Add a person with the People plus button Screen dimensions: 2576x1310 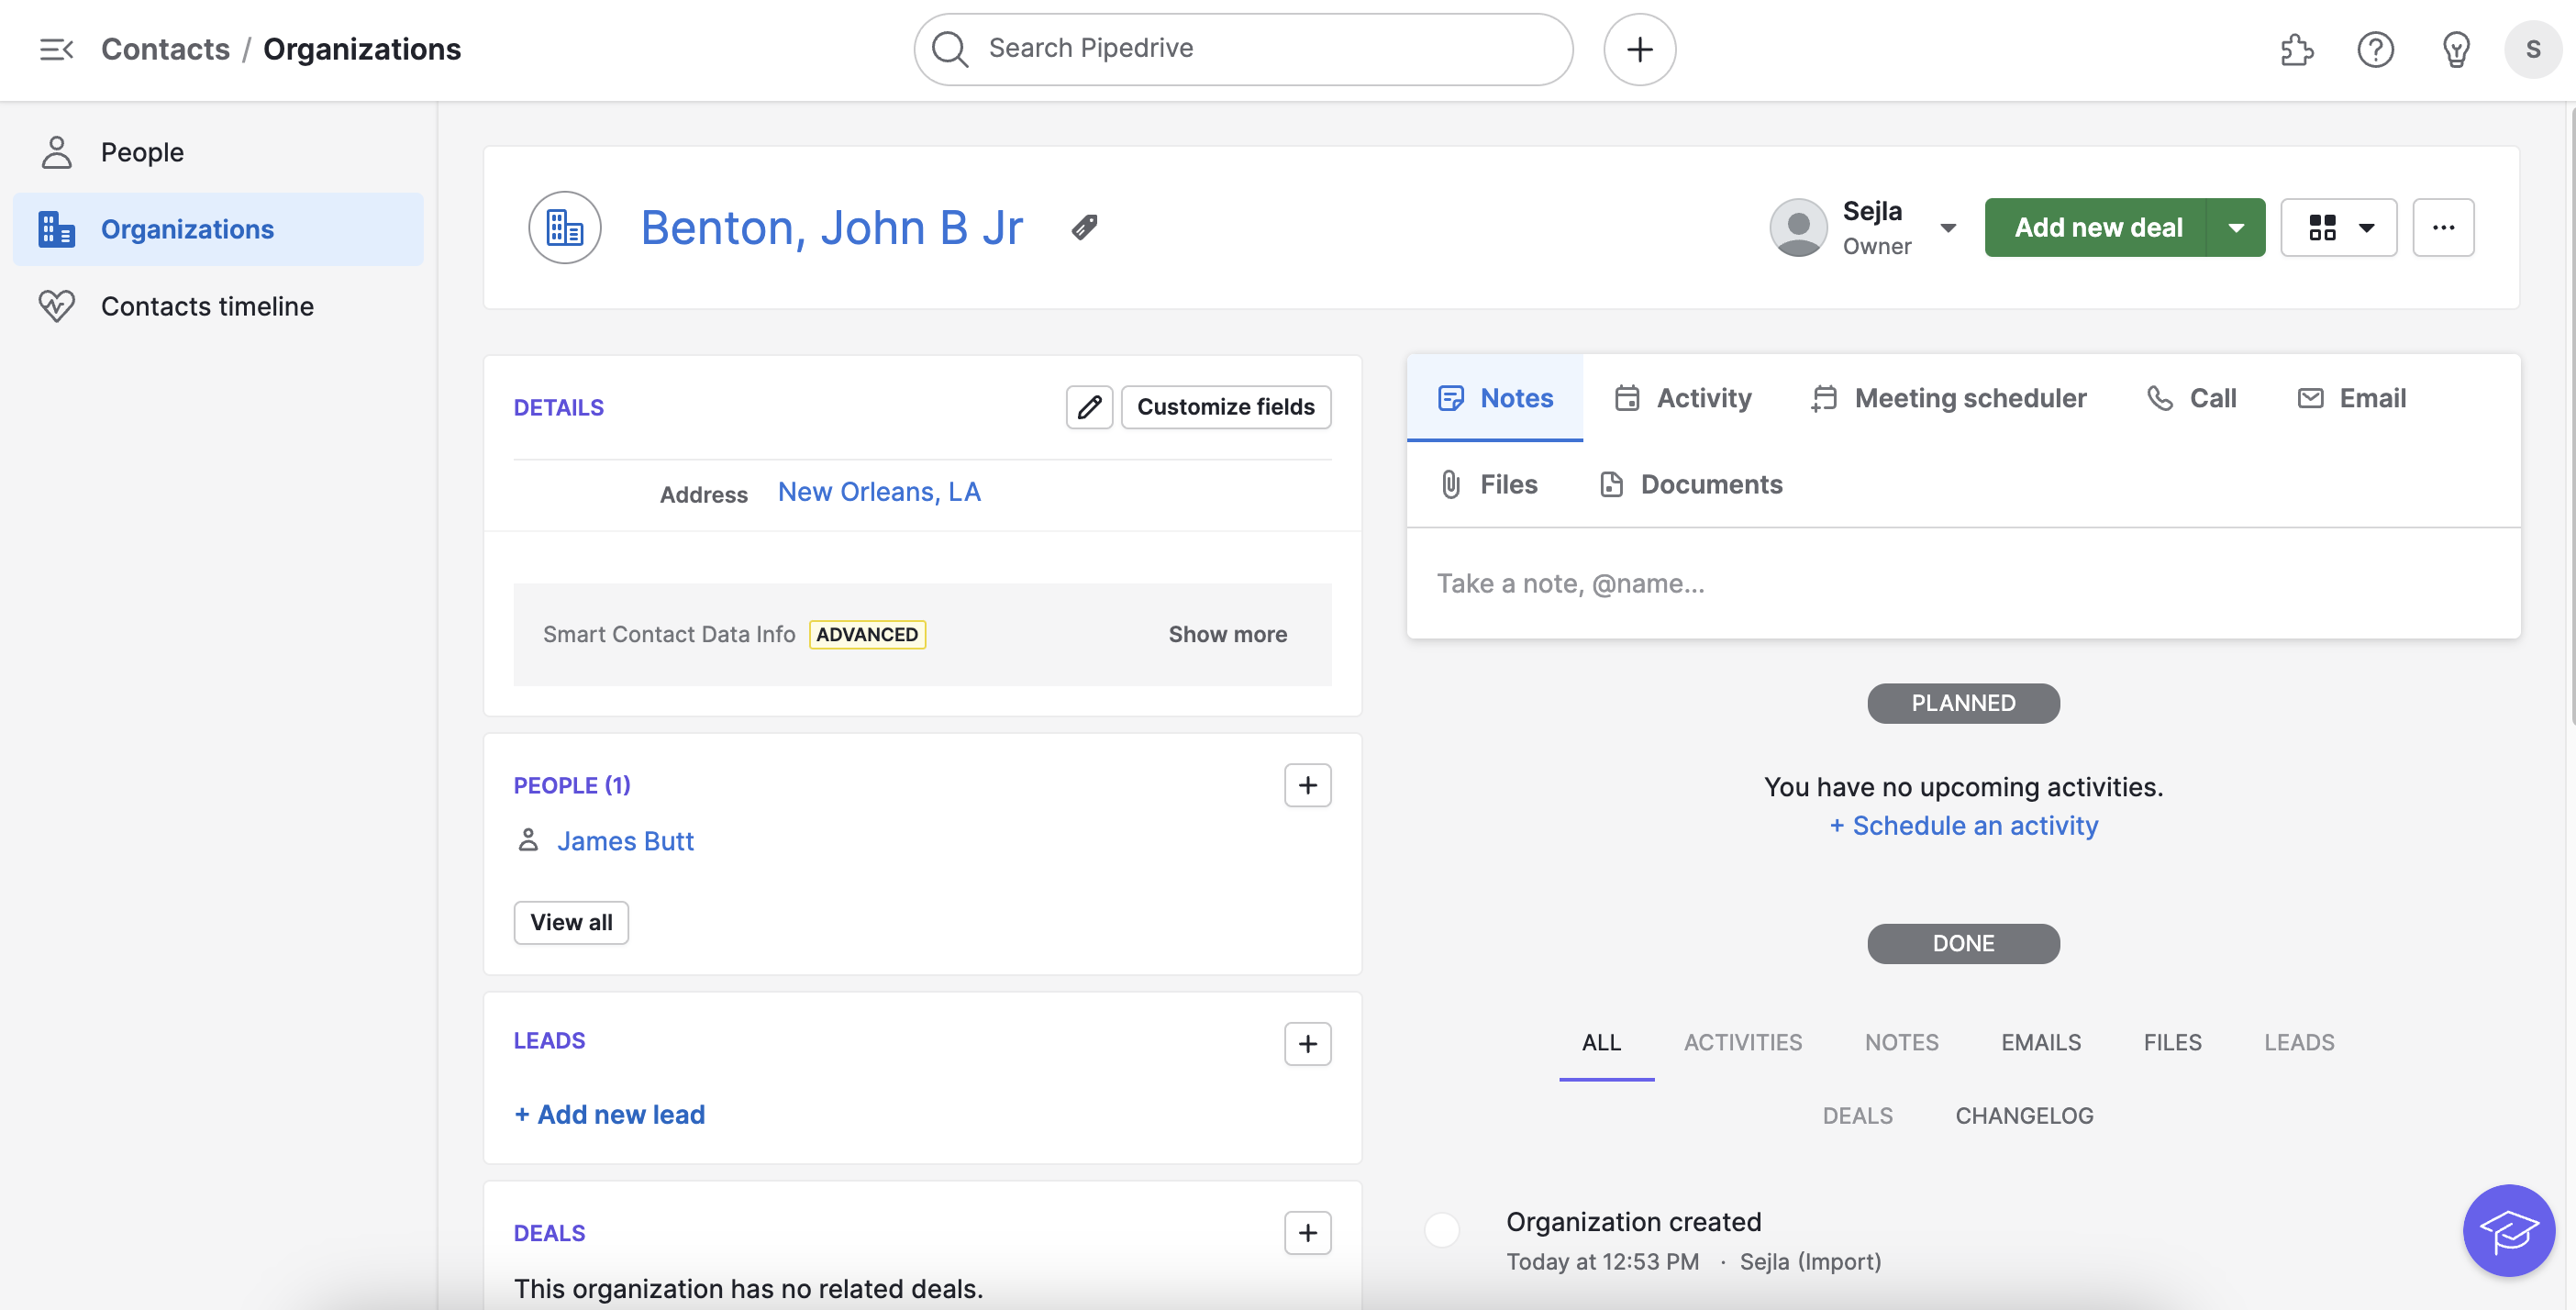point(1307,785)
